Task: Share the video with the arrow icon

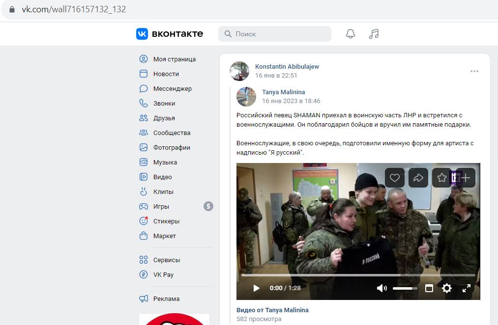Action: [418, 178]
